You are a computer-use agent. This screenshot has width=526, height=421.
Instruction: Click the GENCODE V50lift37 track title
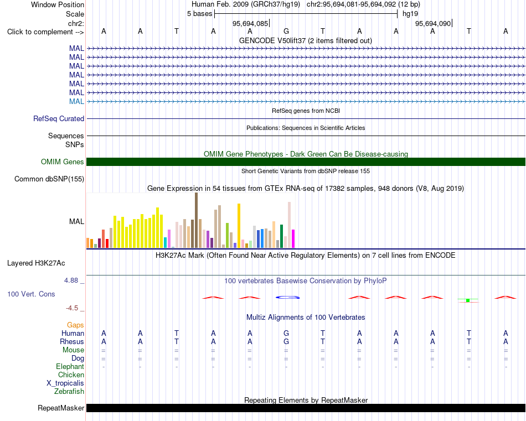(x=306, y=40)
